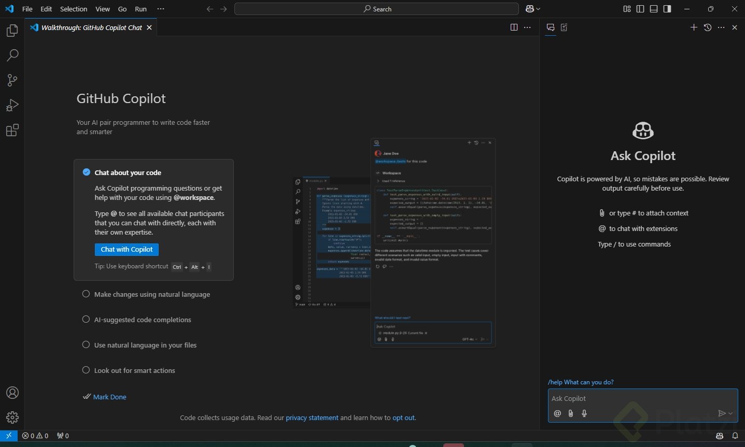Click the Go Back arrow in title bar
Image resolution: width=745 pixels, height=447 pixels.
click(x=210, y=9)
